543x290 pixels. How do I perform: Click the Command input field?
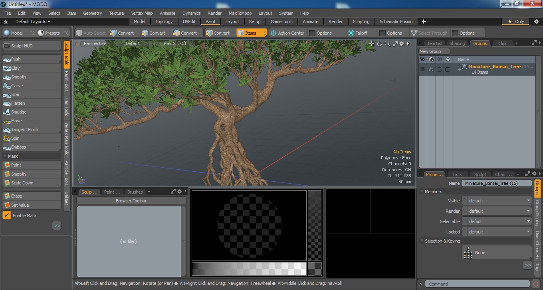click(x=478, y=284)
